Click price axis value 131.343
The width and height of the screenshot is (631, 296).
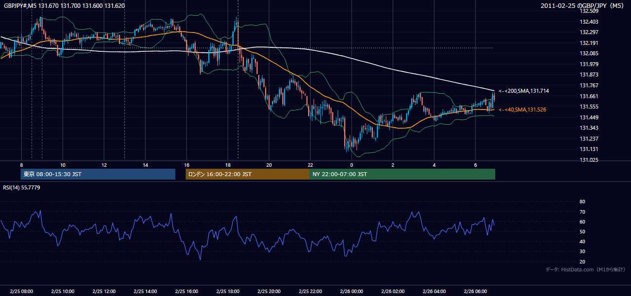pyautogui.click(x=589, y=128)
